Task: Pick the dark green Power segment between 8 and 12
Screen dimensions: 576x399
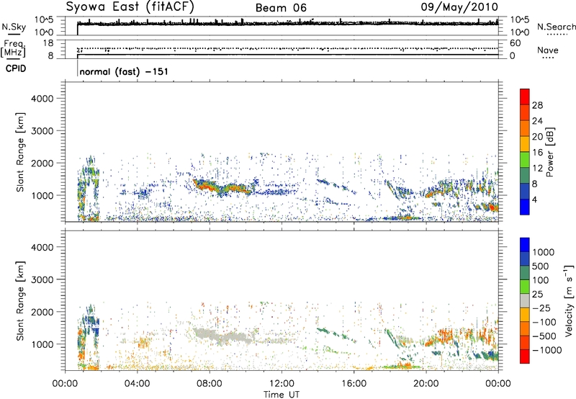Action: point(525,176)
